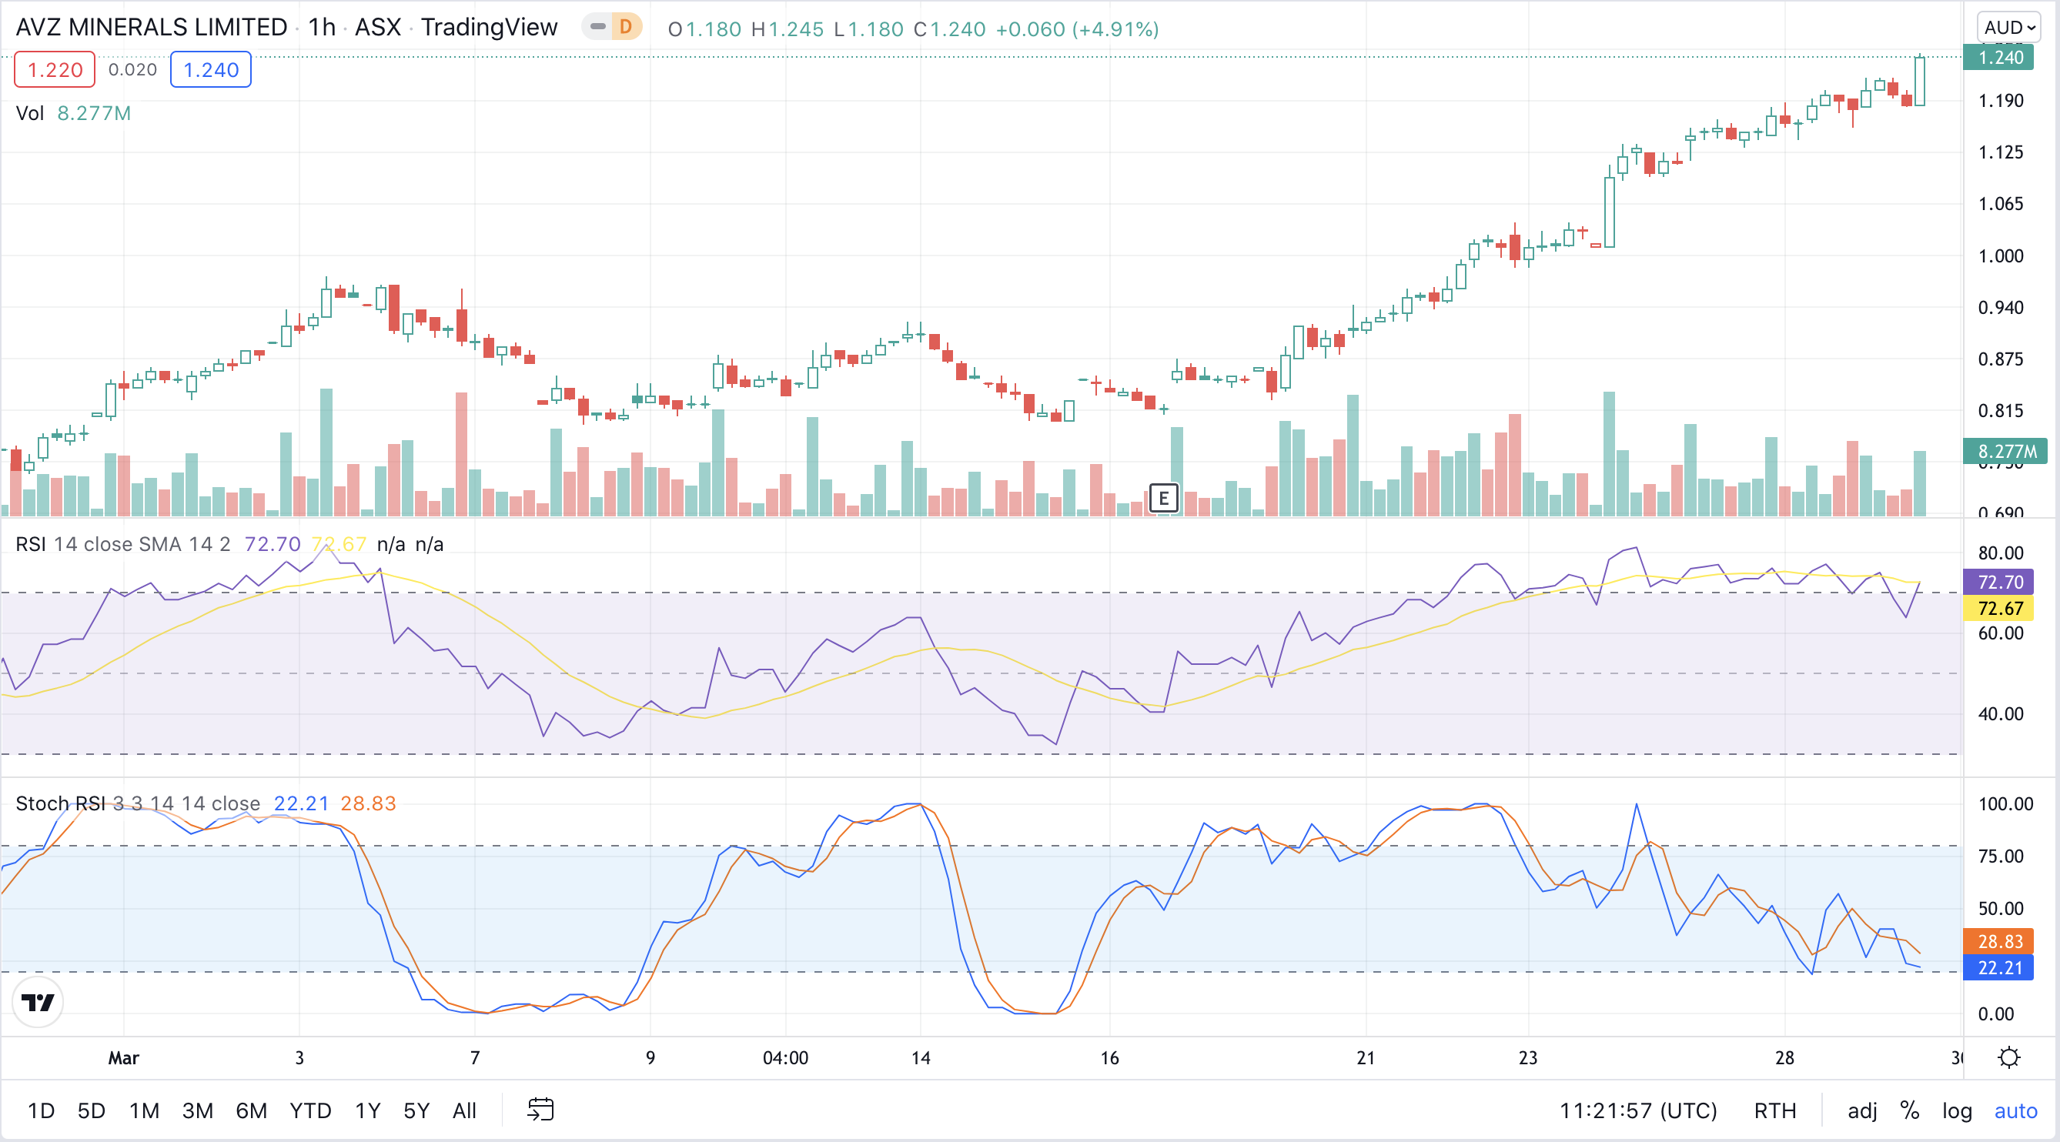The image size is (2060, 1142).
Task: Click the 0.020 spread value
Action: (x=132, y=69)
